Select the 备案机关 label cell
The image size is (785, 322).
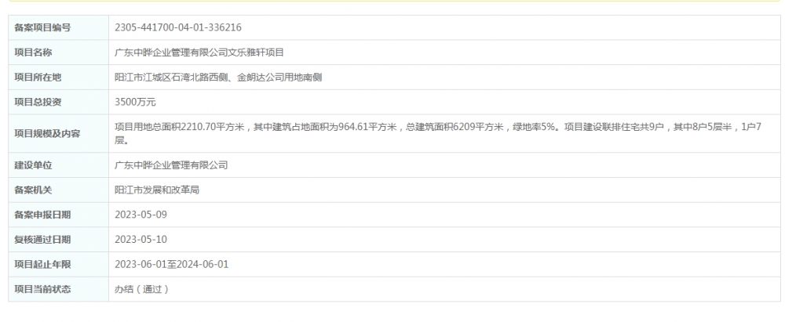(59, 190)
